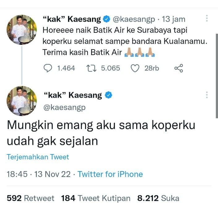Open Twitter for iPhone source link

point(110,174)
